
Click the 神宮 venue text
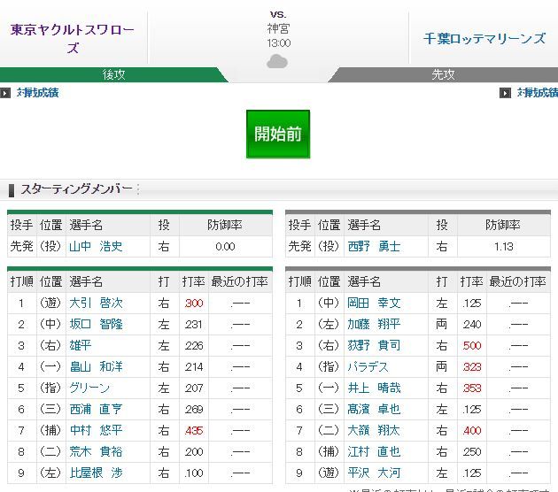coord(278,28)
